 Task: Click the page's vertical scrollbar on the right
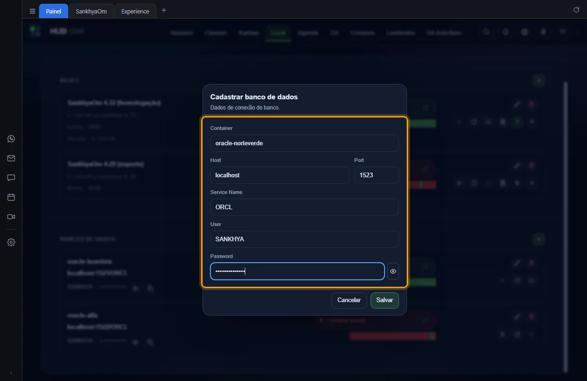[565, 227]
